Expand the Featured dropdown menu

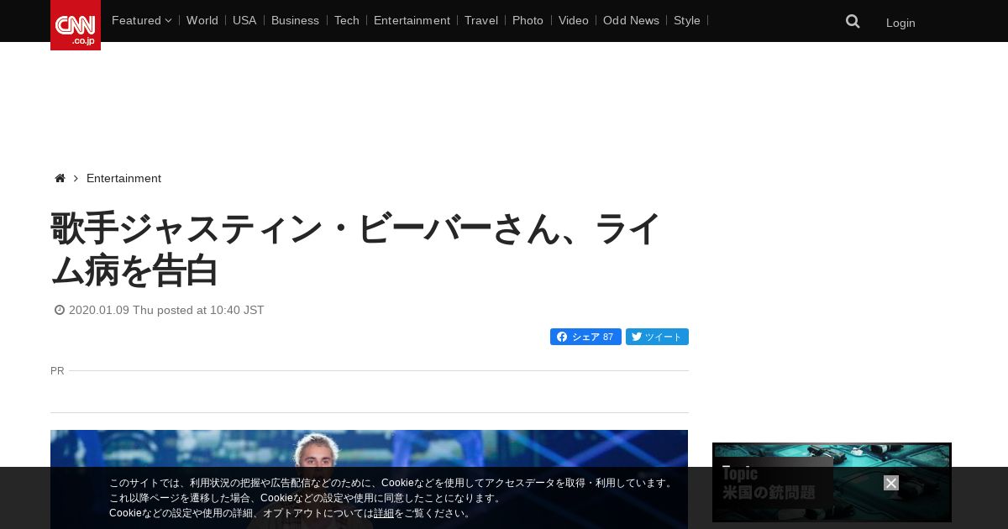(141, 20)
